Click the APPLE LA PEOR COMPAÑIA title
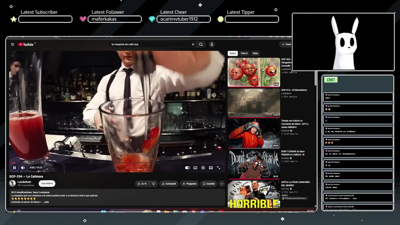 [x=296, y=184]
